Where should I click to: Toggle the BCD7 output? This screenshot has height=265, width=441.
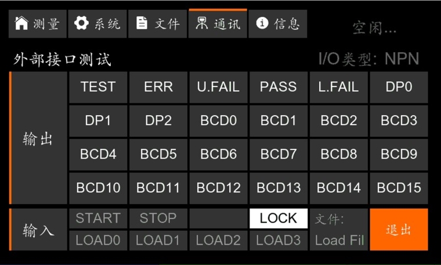point(279,155)
